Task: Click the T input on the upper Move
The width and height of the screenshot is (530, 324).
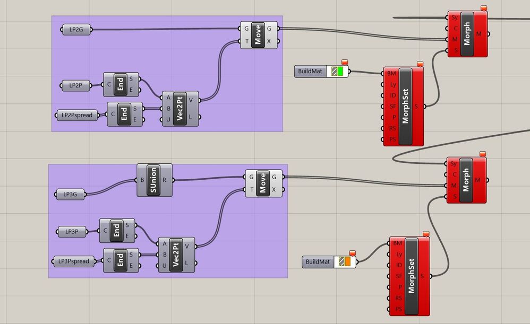Action: 247,41
